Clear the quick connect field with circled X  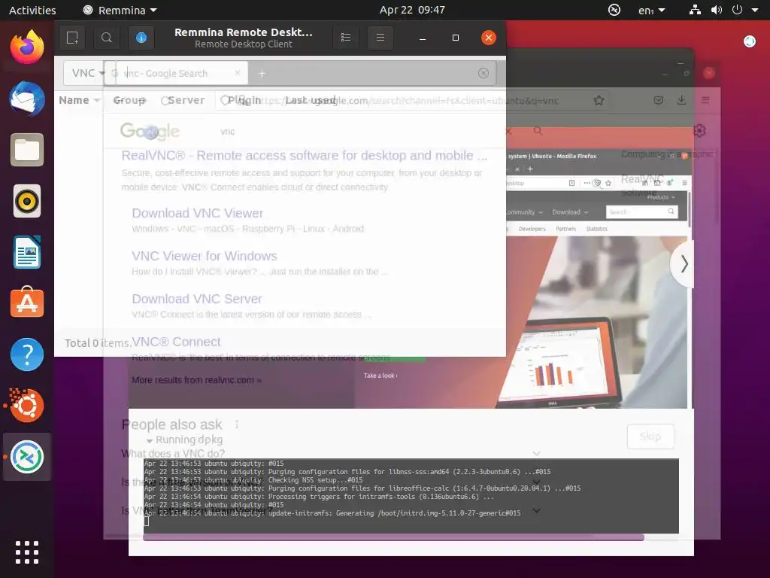(x=484, y=73)
